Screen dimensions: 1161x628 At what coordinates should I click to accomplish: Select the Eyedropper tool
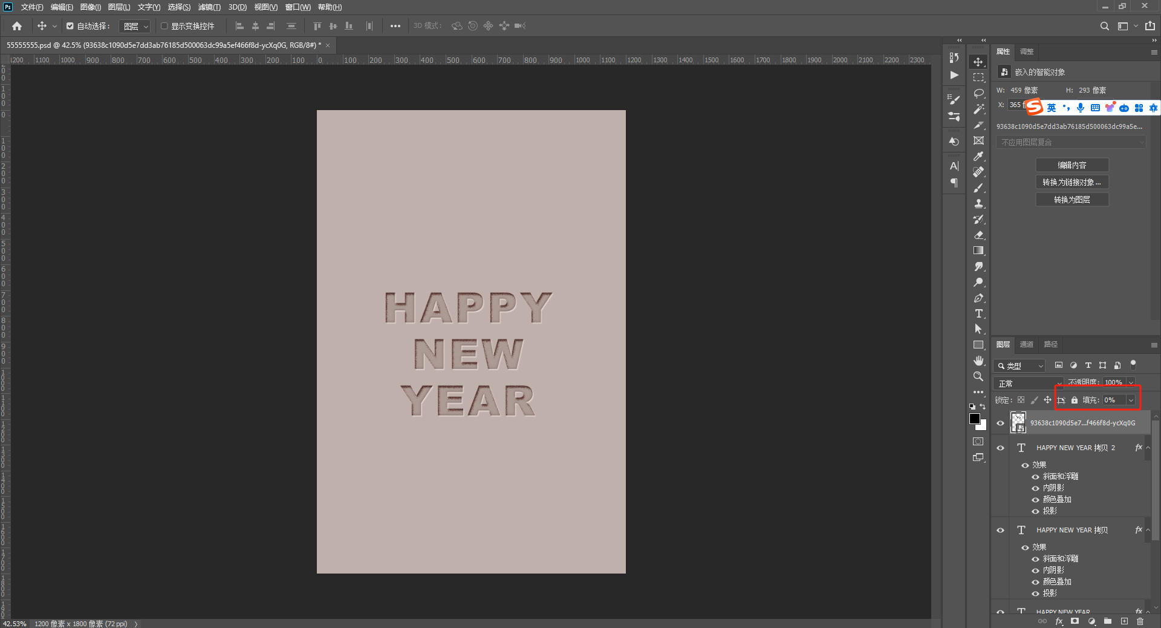coord(978,156)
